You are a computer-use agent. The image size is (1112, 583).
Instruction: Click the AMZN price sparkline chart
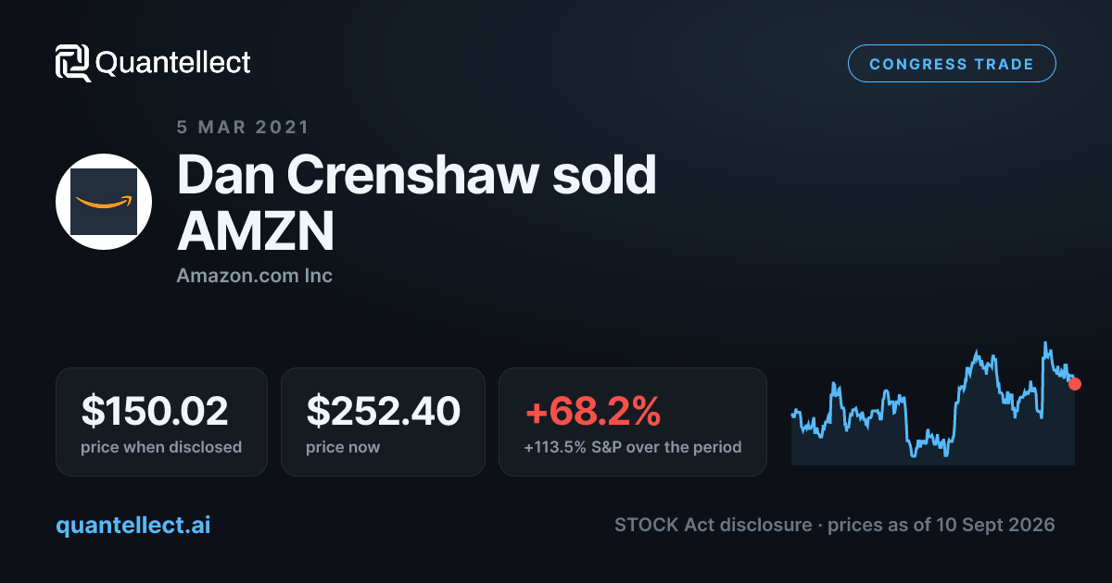click(934, 403)
